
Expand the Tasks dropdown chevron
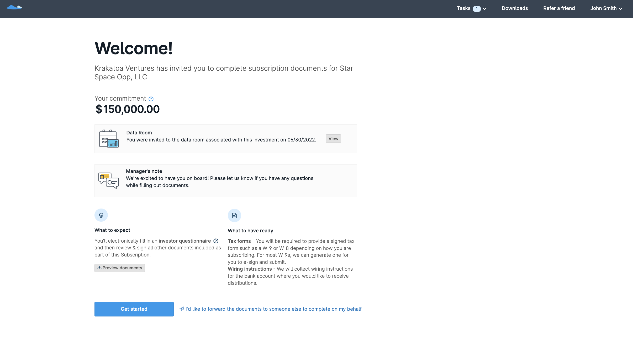coord(484,9)
